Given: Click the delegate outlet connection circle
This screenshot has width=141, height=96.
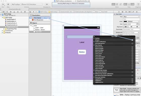Looking at the screenshot, I should click(132, 40).
